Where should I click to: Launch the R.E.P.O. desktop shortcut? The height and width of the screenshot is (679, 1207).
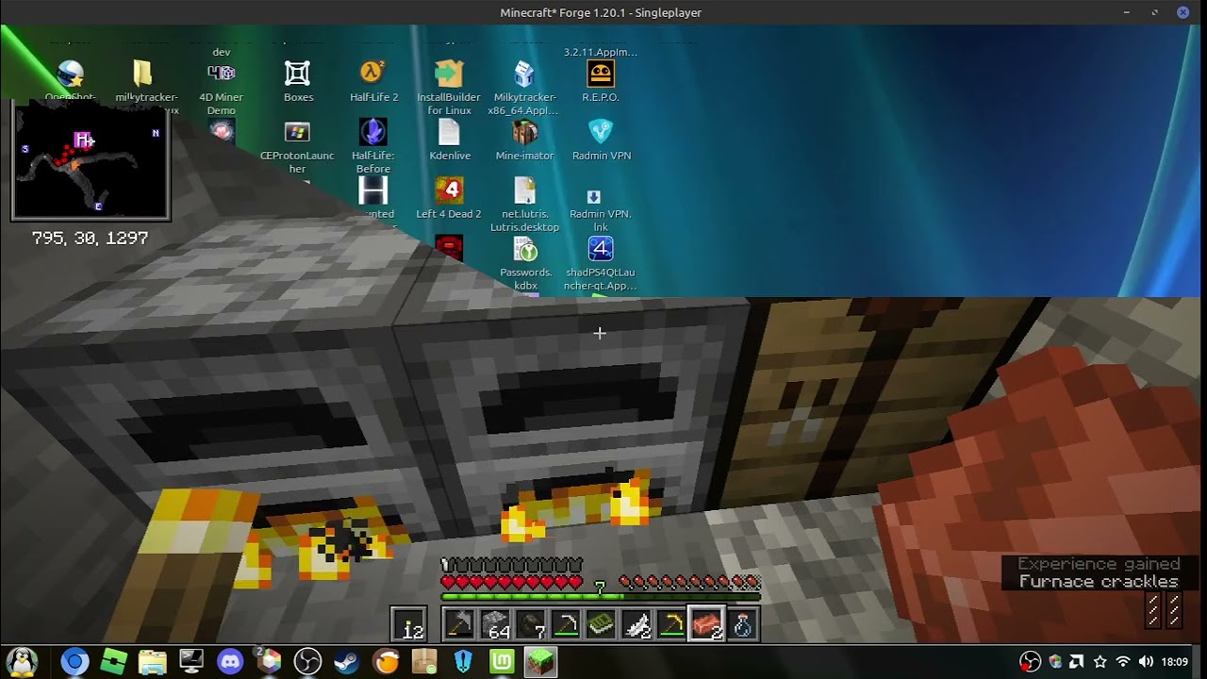(x=601, y=81)
